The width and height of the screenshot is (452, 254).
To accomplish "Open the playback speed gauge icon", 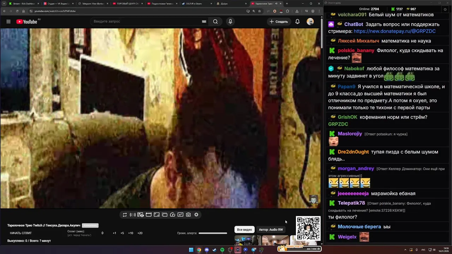I will pyautogui.click(x=173, y=214).
